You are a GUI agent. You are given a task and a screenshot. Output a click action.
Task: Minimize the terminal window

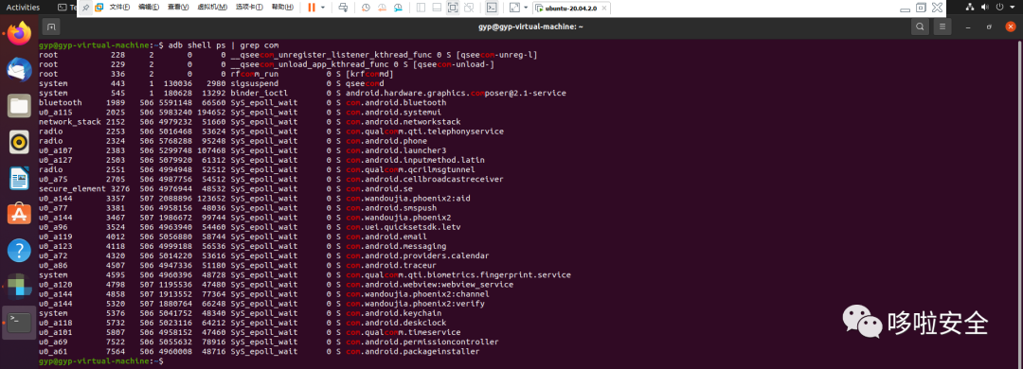click(x=968, y=26)
